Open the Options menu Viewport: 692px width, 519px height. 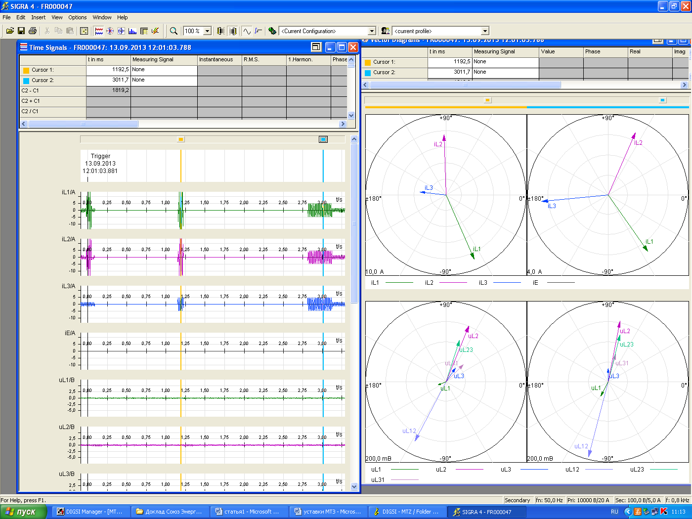click(77, 17)
